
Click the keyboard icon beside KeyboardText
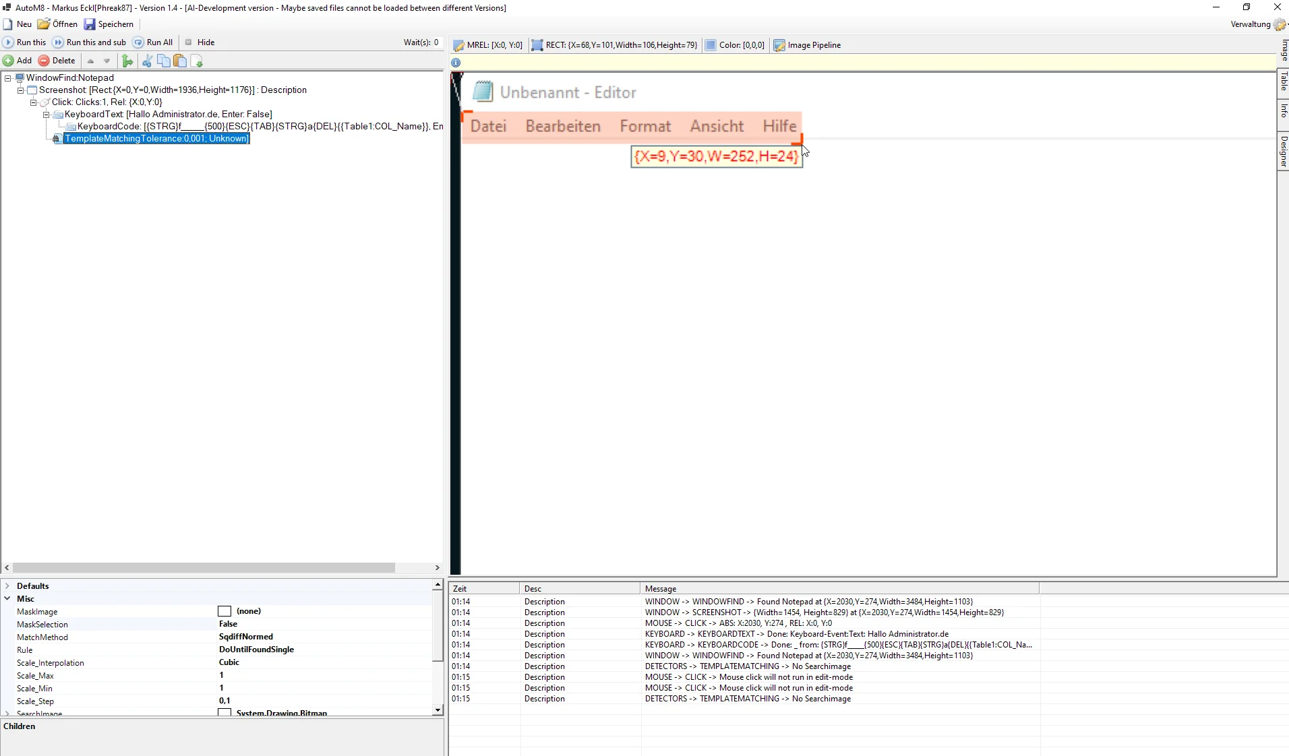tap(58, 115)
